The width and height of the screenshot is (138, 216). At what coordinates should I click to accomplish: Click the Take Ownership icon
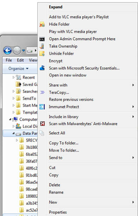click(x=42, y=46)
